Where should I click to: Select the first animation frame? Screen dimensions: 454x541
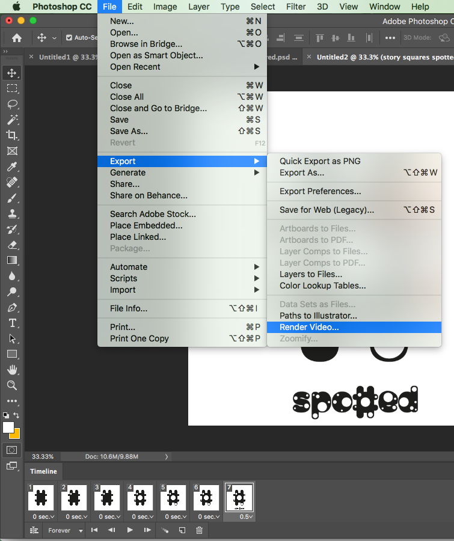[94, 530]
